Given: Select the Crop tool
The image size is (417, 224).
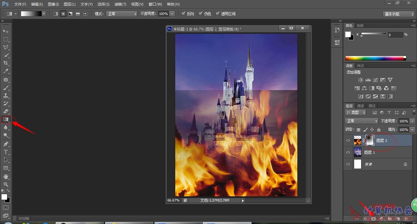Looking at the screenshot, I should [x=6, y=63].
